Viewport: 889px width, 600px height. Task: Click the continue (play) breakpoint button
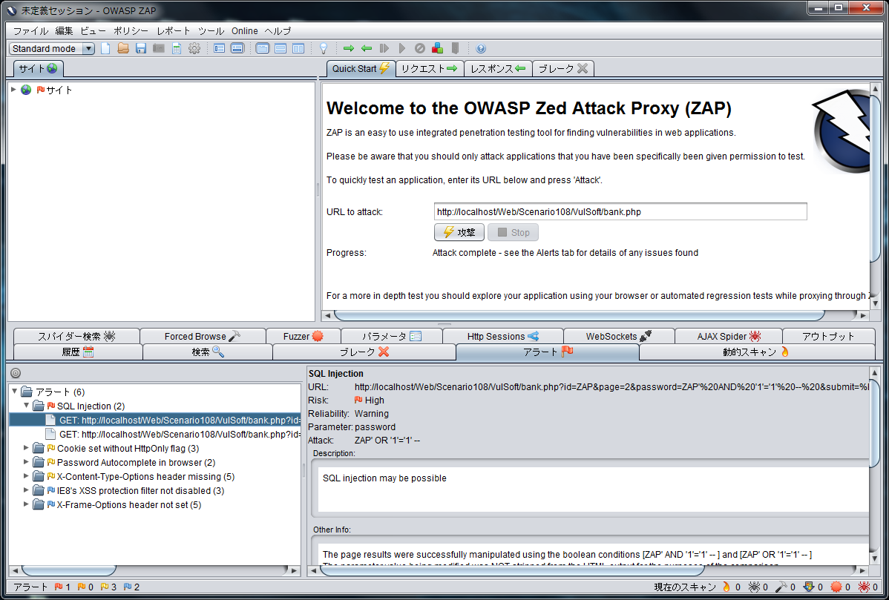pyautogui.click(x=402, y=49)
